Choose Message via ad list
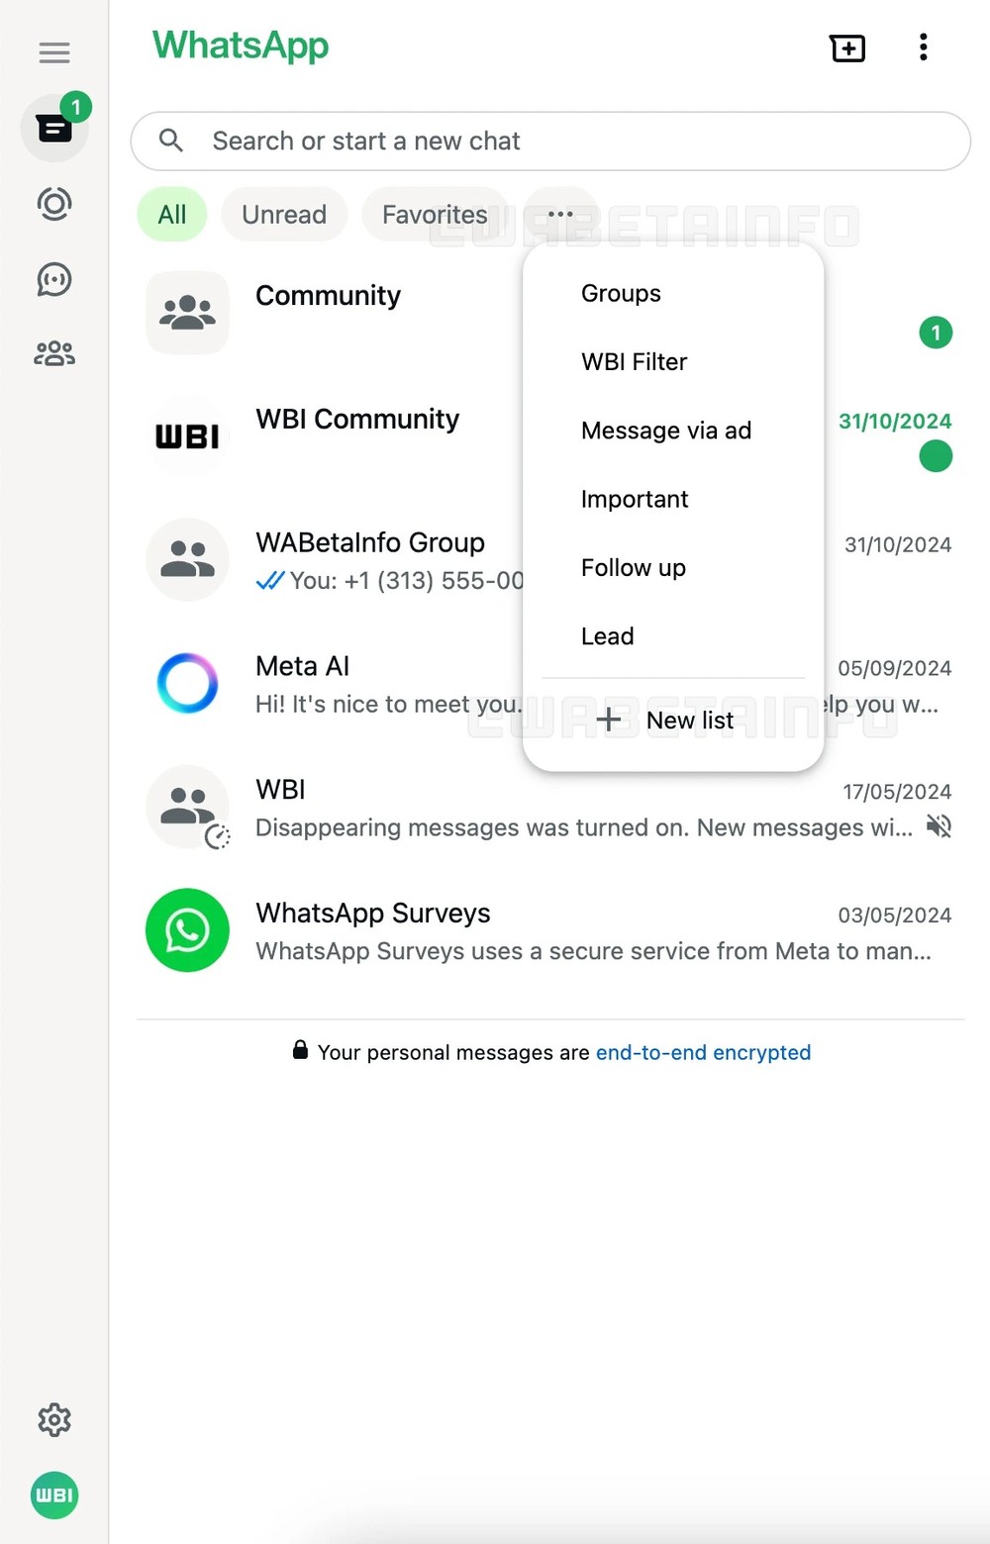The width and height of the screenshot is (990, 1544). tap(666, 431)
